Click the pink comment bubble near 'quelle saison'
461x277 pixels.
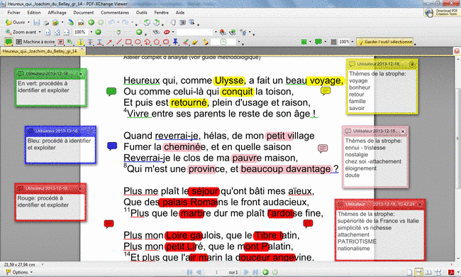click(323, 148)
